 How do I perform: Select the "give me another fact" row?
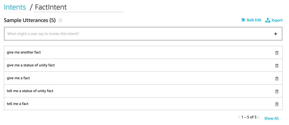24,52
